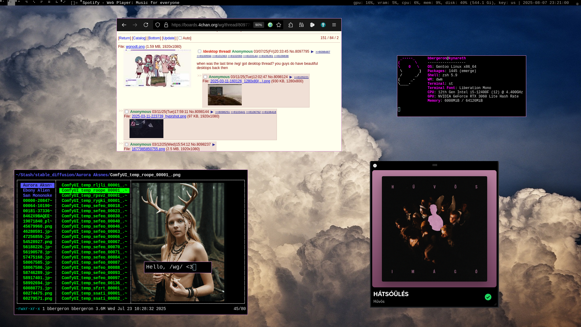Click the site padlock icon
581x327 pixels.
[166, 25]
